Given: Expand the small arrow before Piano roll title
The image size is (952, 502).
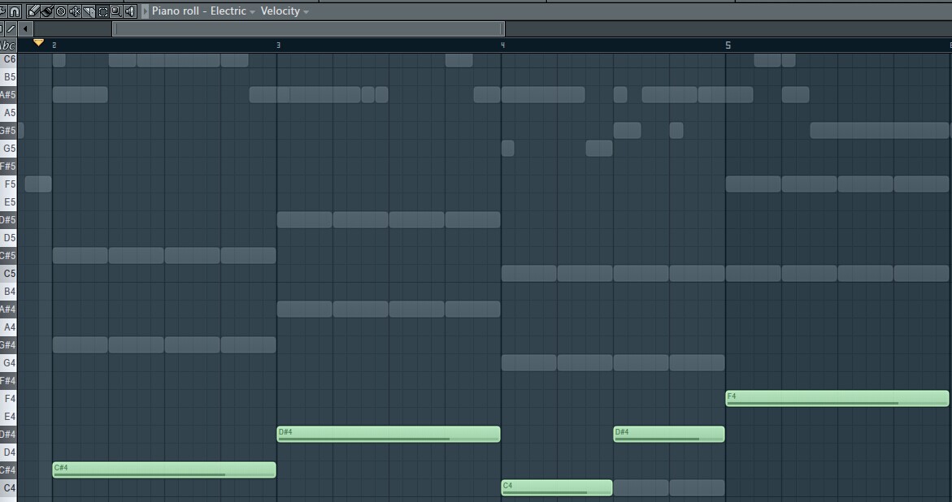Looking at the screenshot, I should pos(145,11).
